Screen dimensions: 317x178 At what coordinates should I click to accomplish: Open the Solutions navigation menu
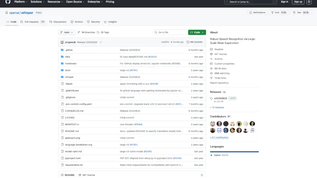[37, 2]
